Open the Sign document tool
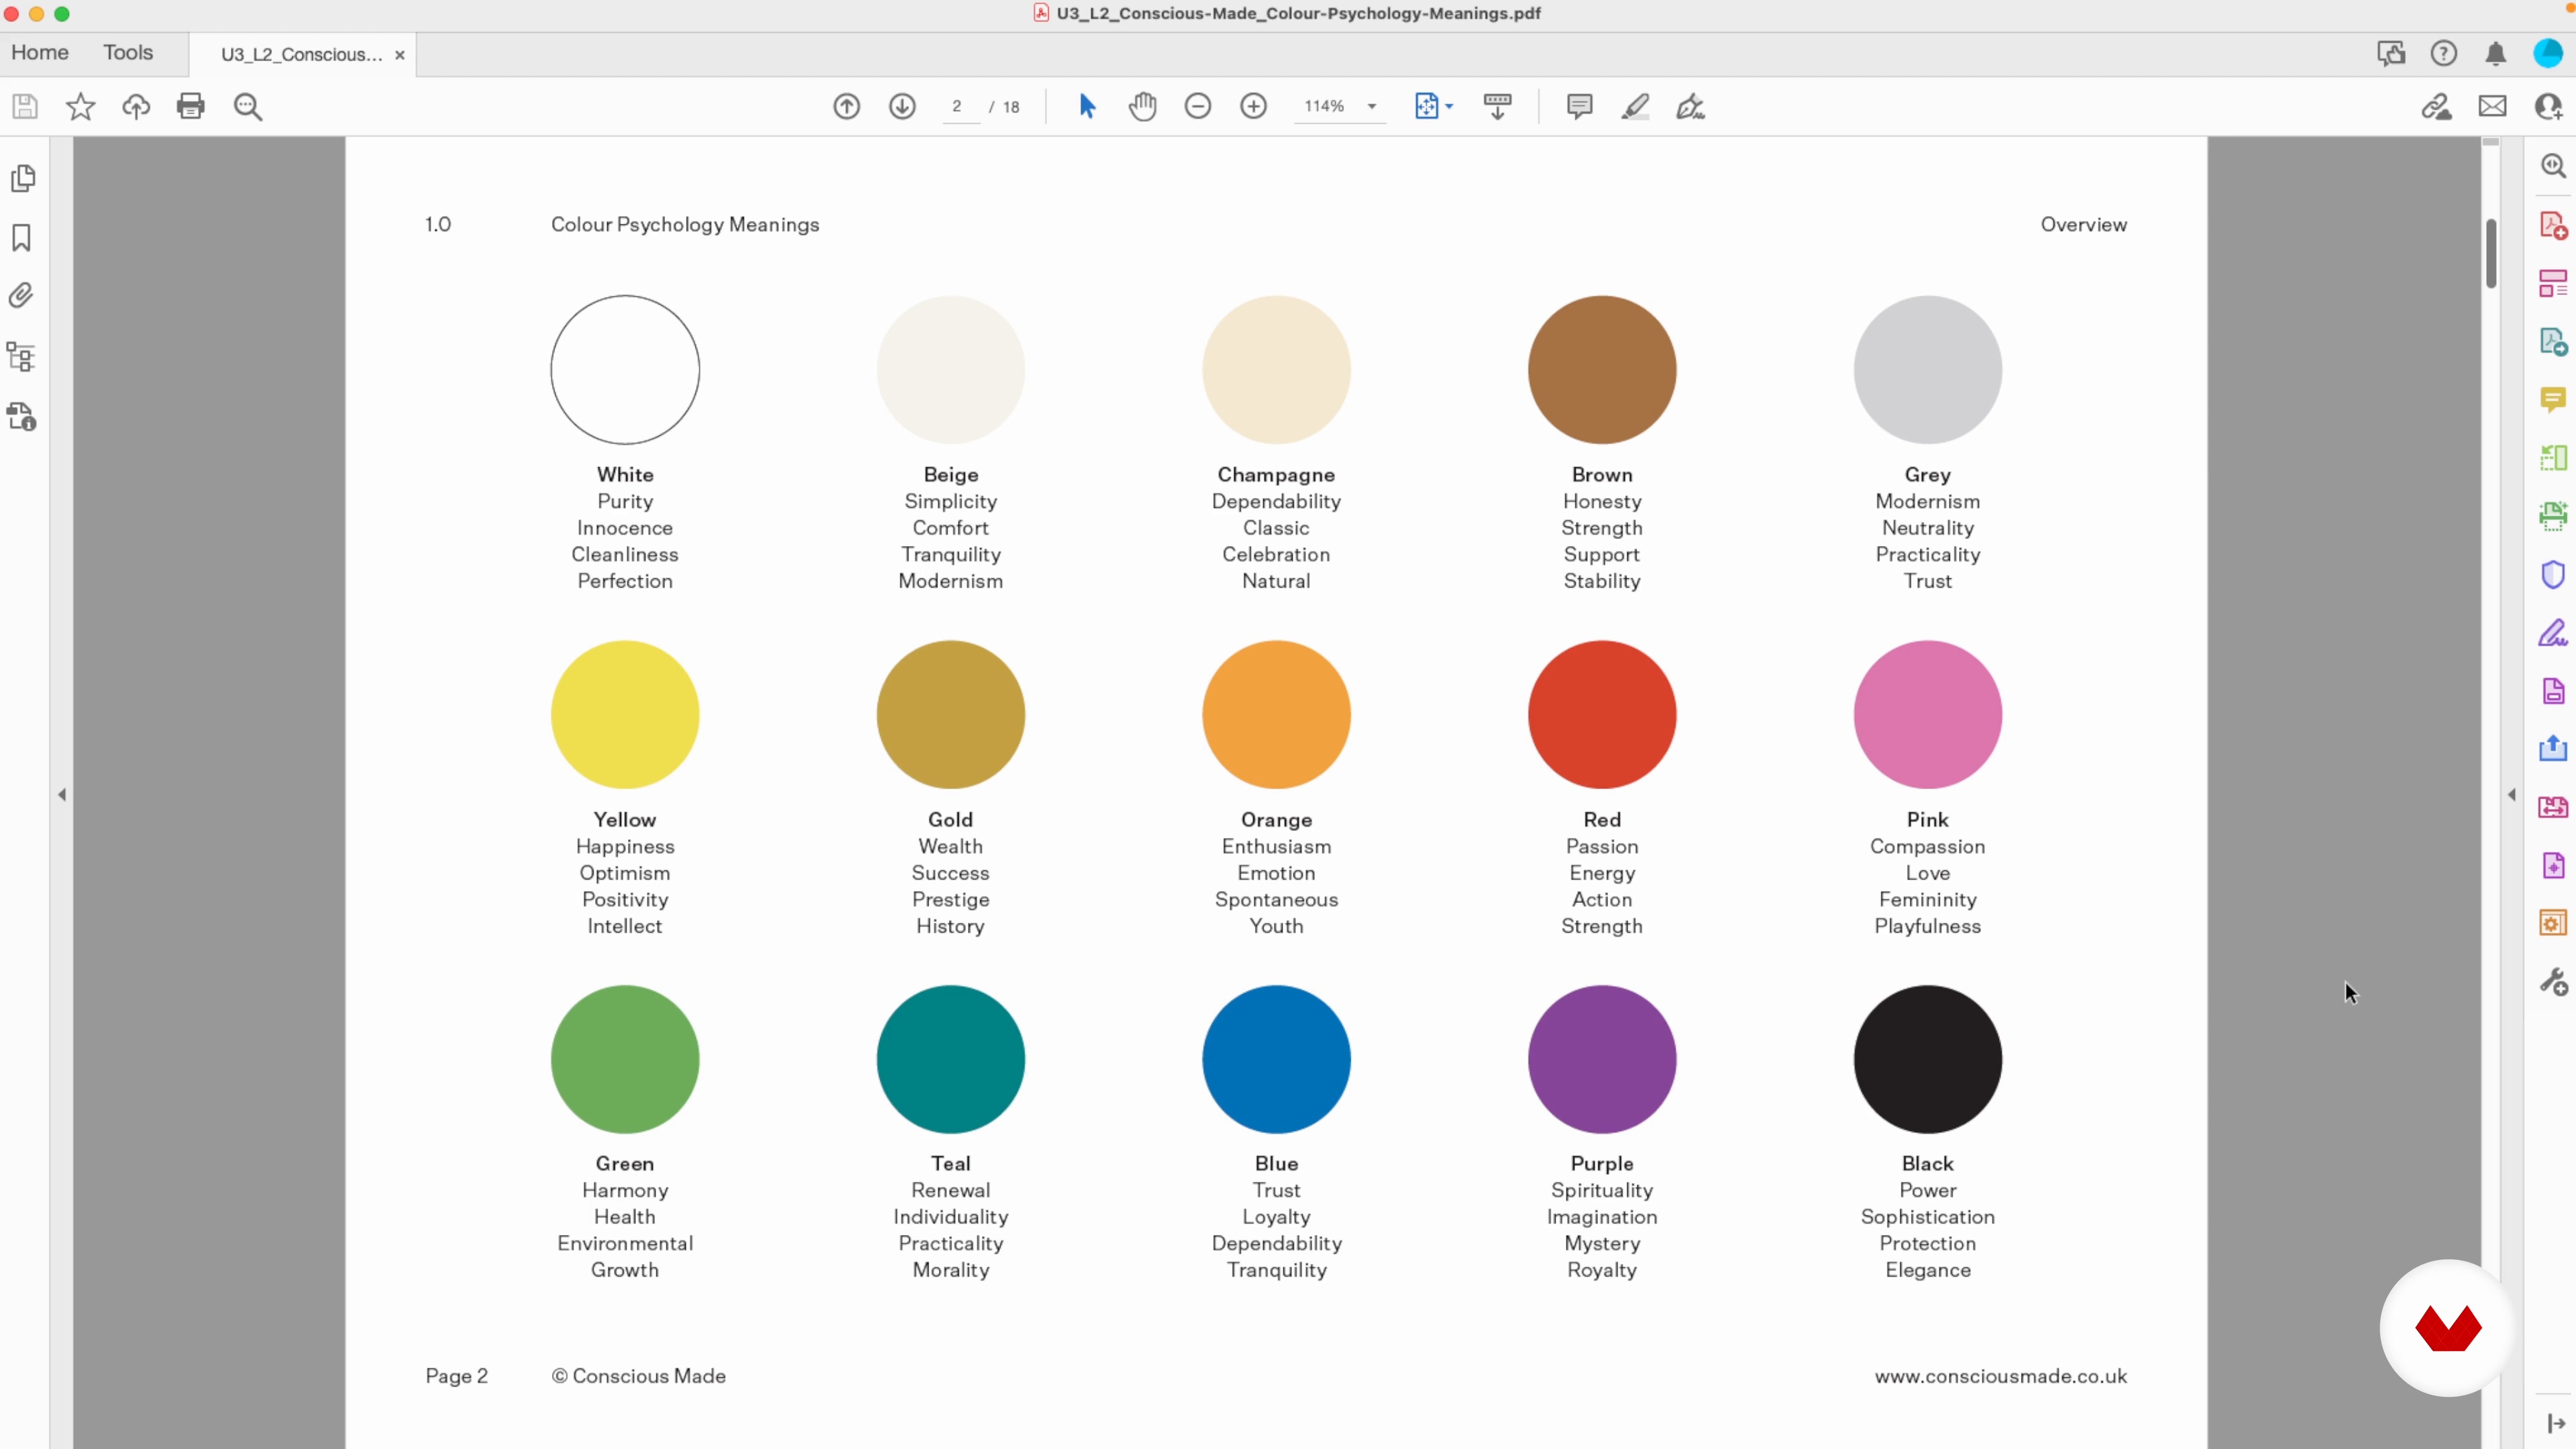Screen dimensions: 2576x1449 click(1690, 106)
